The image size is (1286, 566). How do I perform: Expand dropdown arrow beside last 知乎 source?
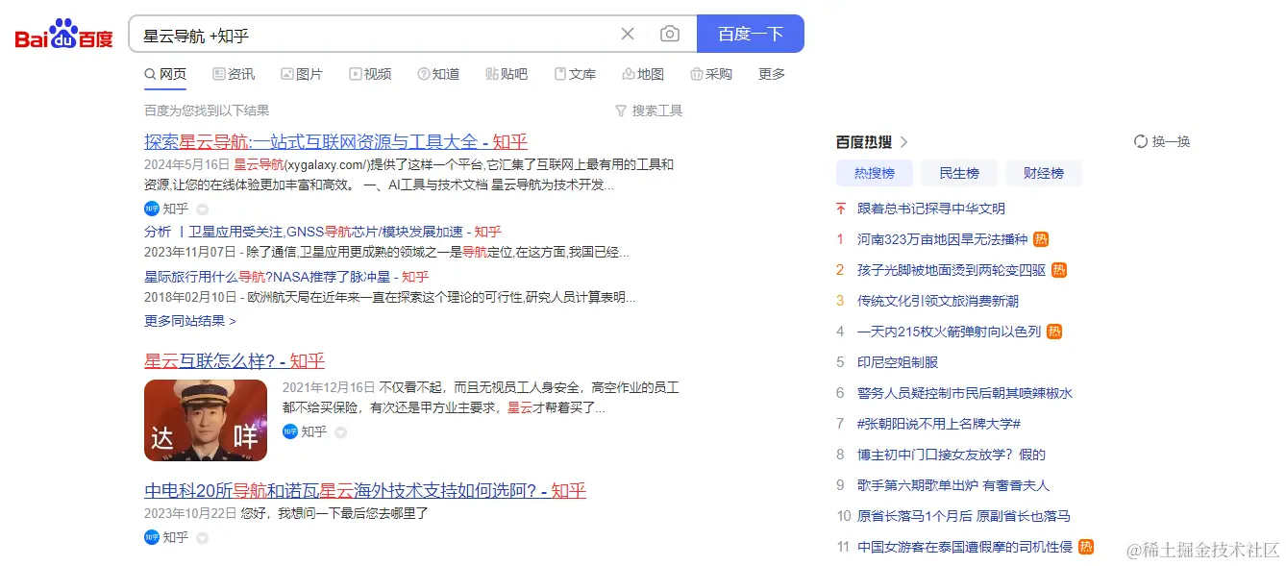click(x=202, y=538)
